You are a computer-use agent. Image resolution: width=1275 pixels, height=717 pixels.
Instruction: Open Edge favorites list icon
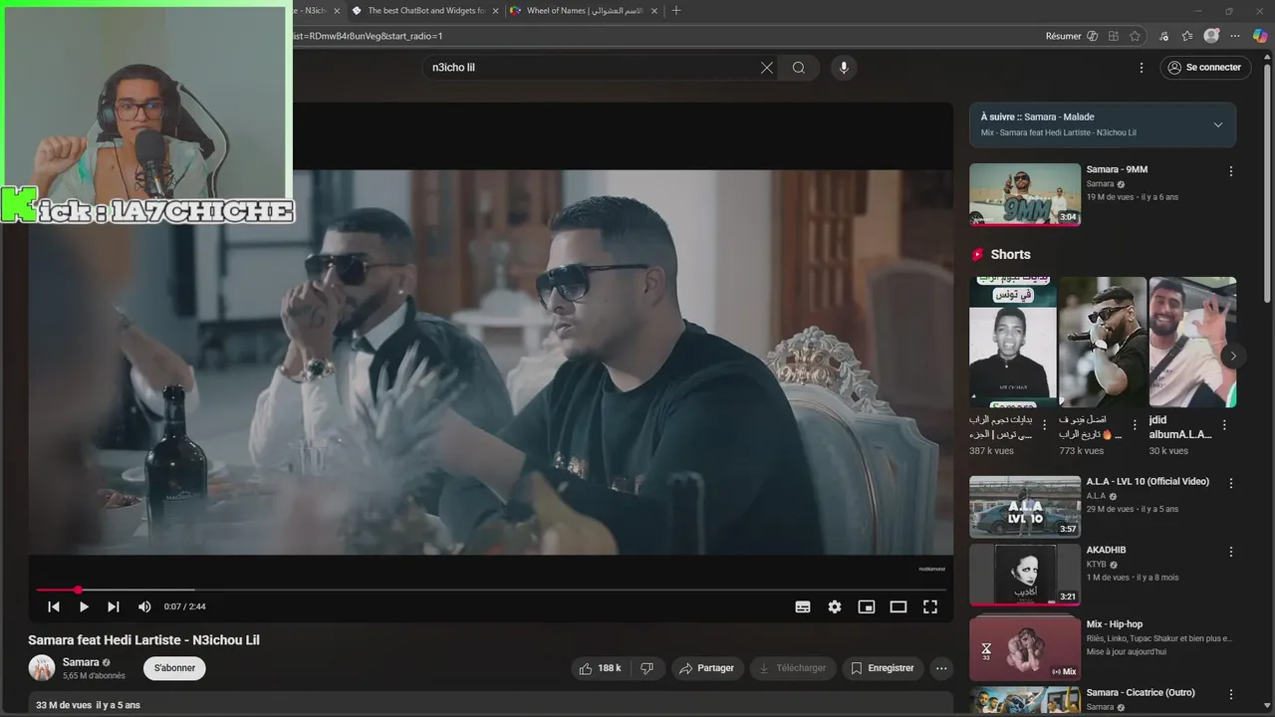(x=1187, y=36)
